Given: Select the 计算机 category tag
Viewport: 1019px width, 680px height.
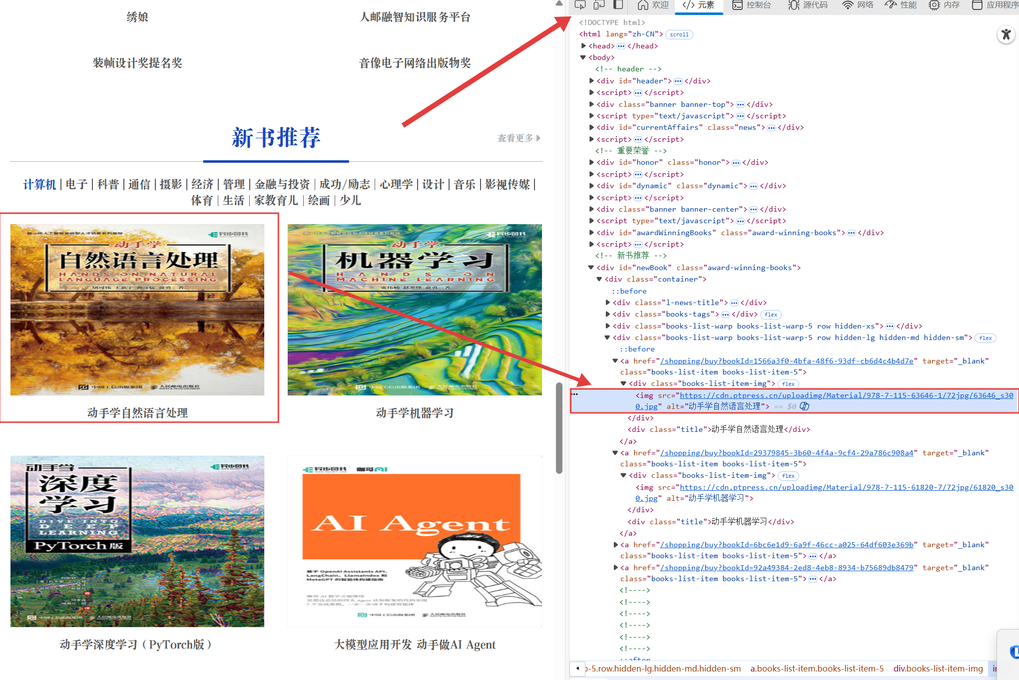Looking at the screenshot, I should coord(39,185).
